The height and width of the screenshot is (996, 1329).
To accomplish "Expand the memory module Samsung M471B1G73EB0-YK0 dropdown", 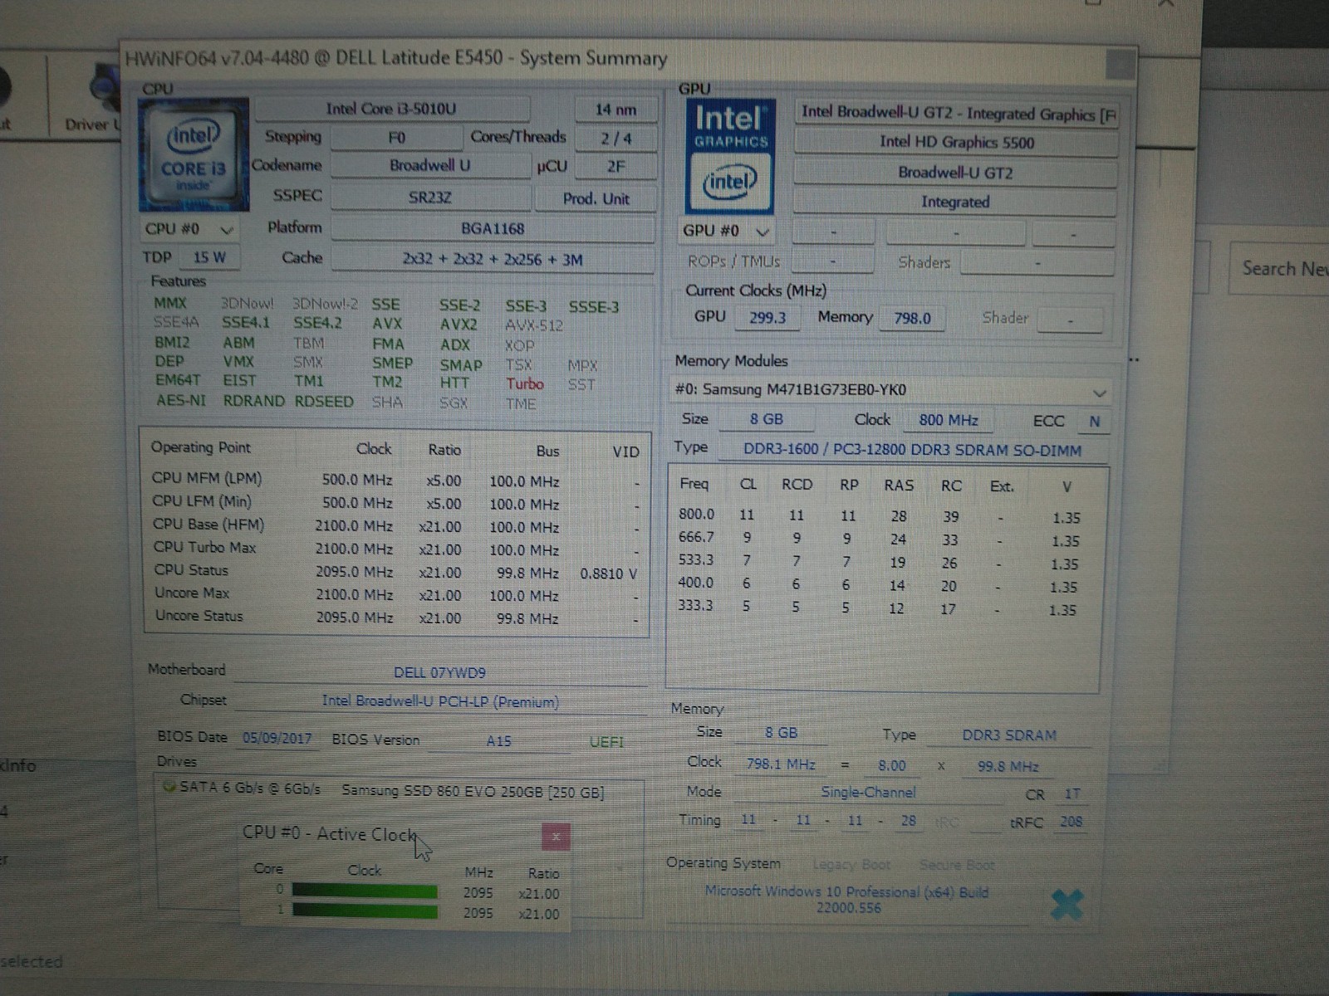I will click(890, 390).
